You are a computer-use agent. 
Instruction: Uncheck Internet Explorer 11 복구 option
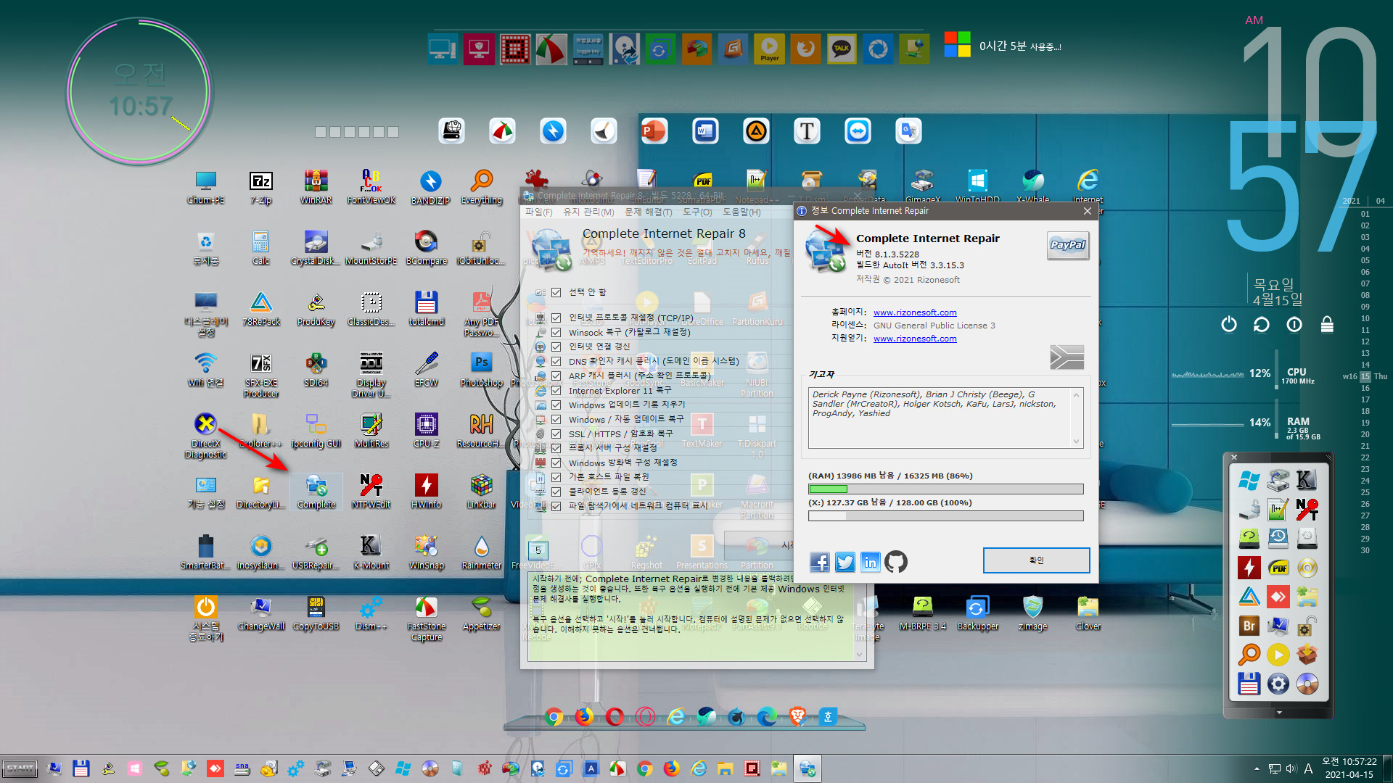pos(556,390)
